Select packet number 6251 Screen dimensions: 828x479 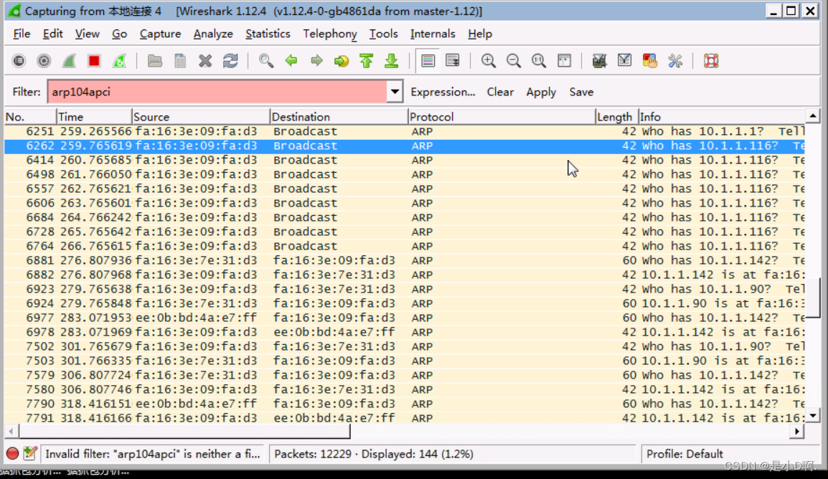point(405,131)
